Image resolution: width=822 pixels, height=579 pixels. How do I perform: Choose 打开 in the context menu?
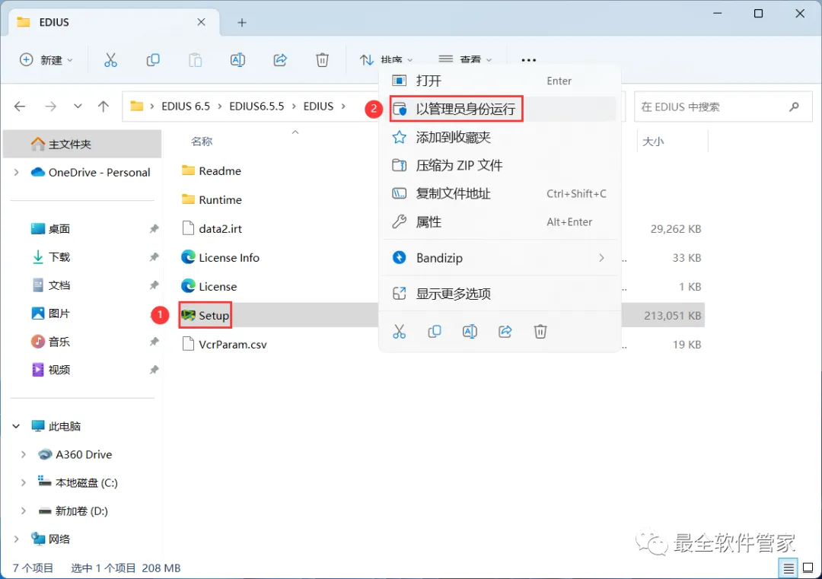click(x=500, y=81)
